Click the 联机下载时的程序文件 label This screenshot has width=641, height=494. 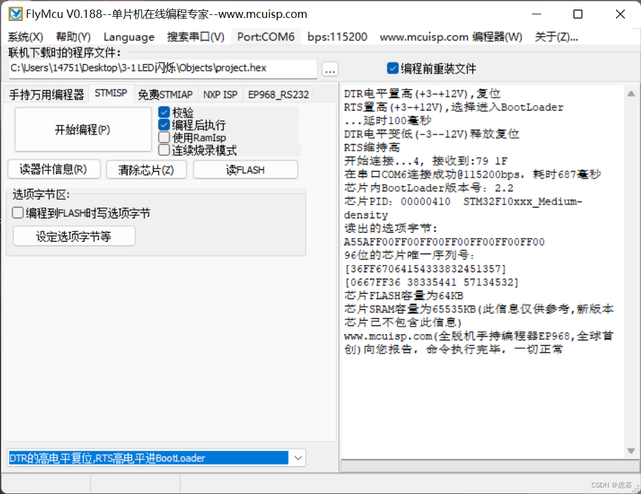65,53
